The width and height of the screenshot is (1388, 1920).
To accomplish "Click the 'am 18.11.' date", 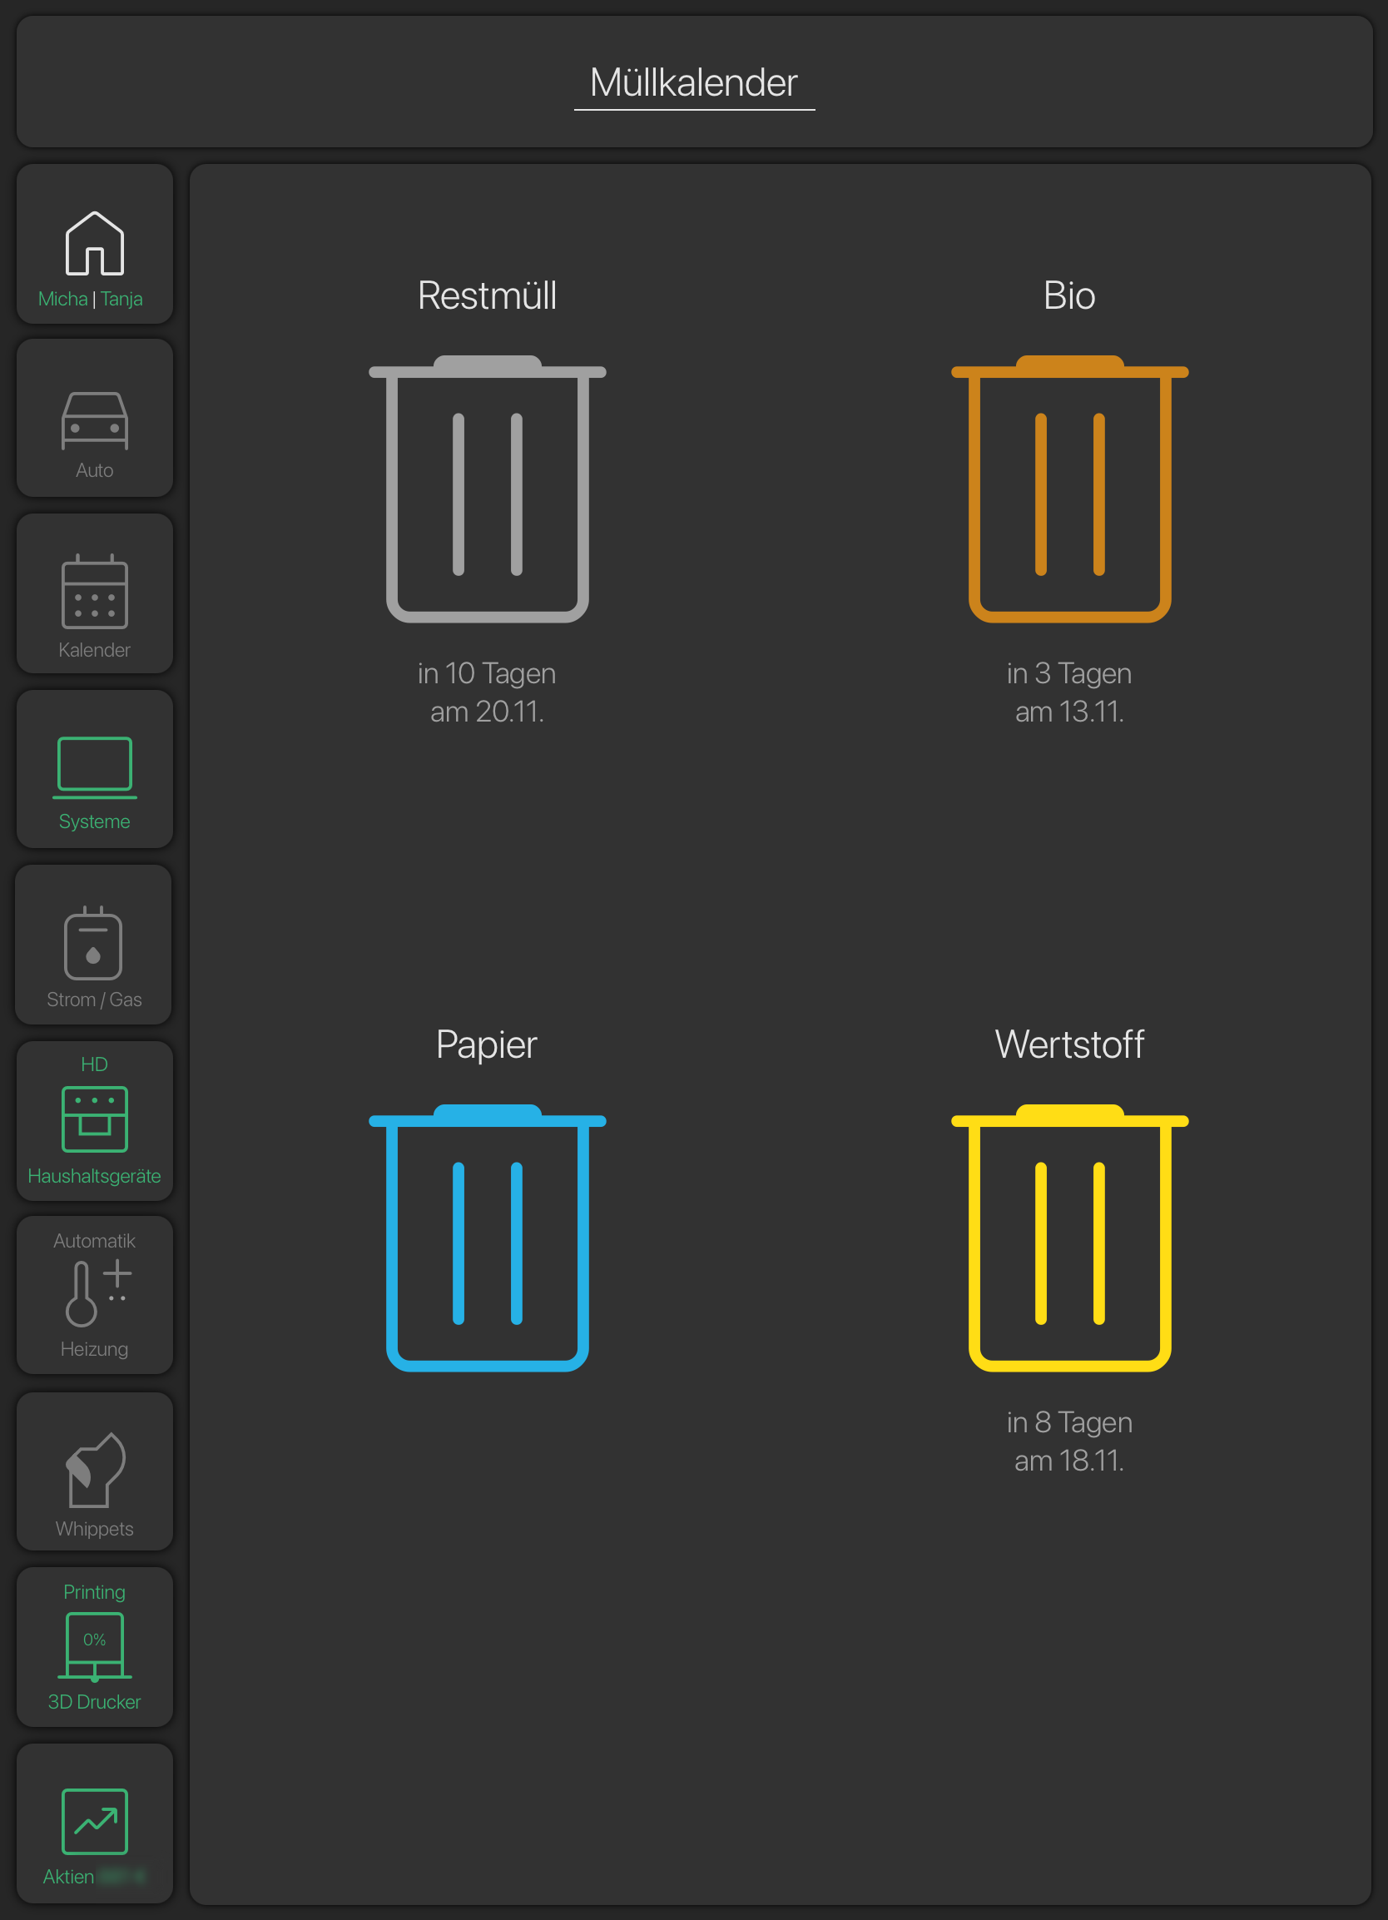I will (x=1070, y=1461).
